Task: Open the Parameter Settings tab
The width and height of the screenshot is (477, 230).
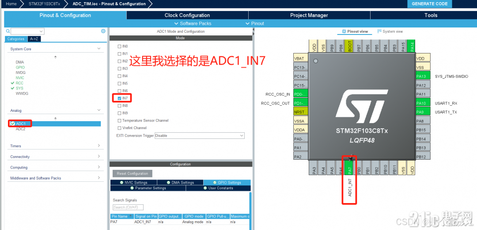Action: point(148,188)
